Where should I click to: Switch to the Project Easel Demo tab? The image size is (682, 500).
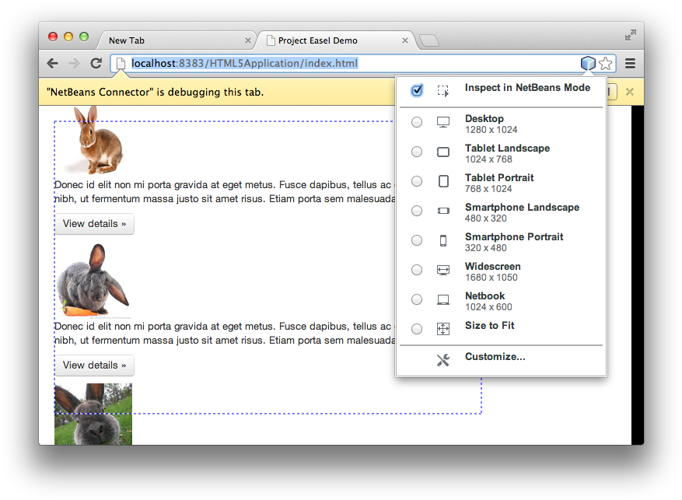(x=327, y=40)
